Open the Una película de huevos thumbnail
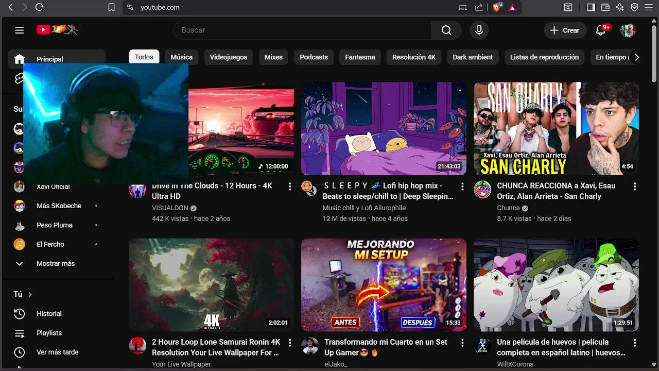 tap(557, 285)
